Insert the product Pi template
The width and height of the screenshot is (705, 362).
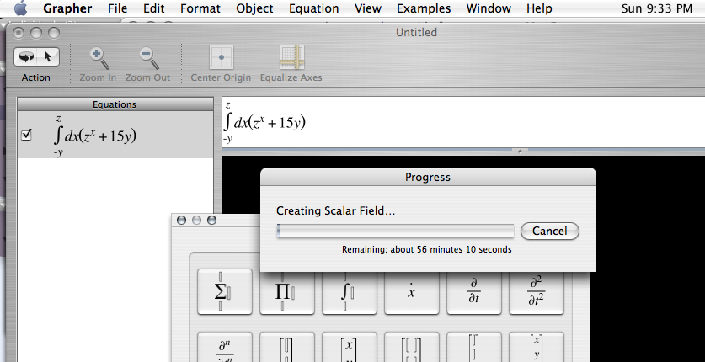pos(287,292)
